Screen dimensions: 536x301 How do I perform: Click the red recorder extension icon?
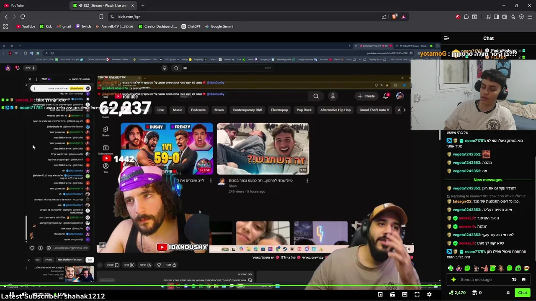(x=458, y=17)
